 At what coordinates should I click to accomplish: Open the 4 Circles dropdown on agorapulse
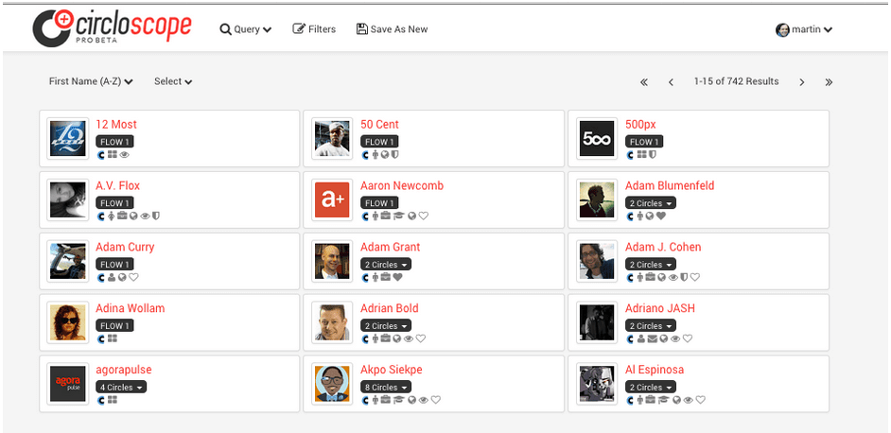tap(121, 387)
